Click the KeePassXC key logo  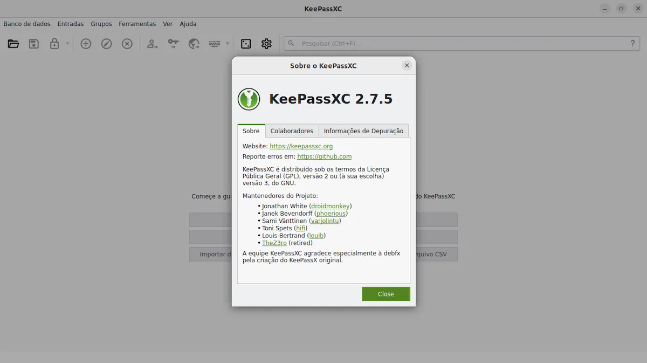click(249, 99)
